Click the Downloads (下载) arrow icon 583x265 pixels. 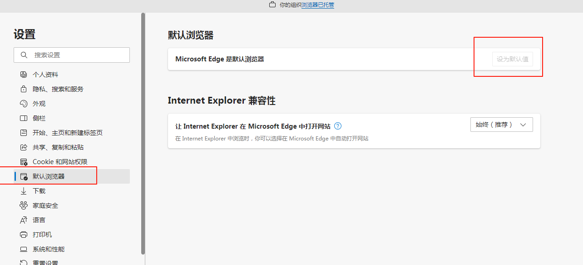click(24, 191)
